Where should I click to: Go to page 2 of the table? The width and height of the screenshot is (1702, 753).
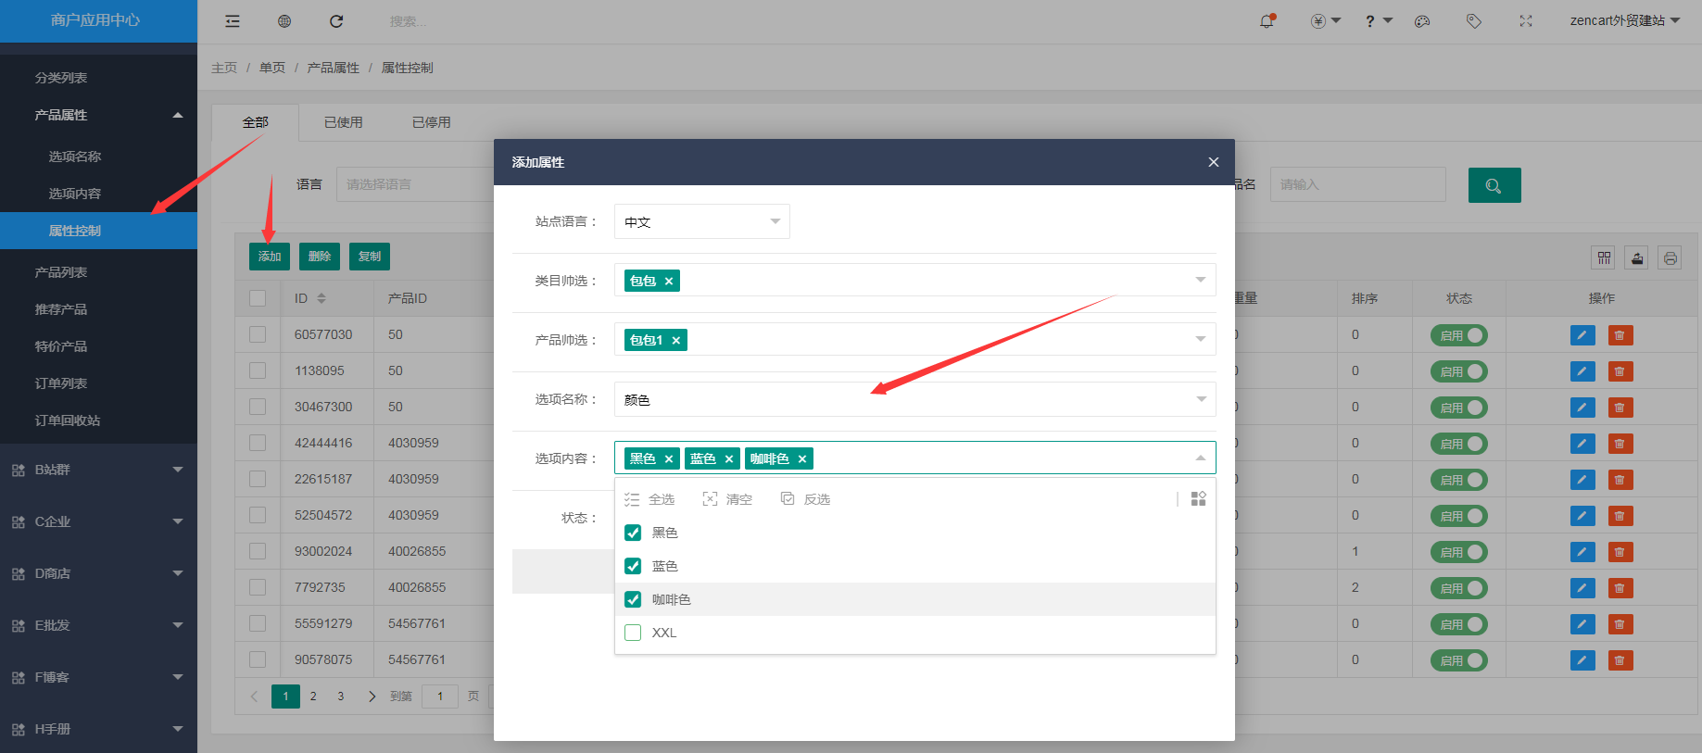(313, 697)
